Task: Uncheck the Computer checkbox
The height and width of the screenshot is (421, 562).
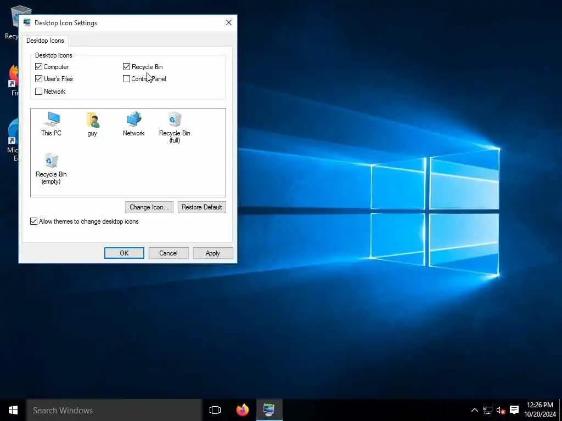Action: [39, 66]
